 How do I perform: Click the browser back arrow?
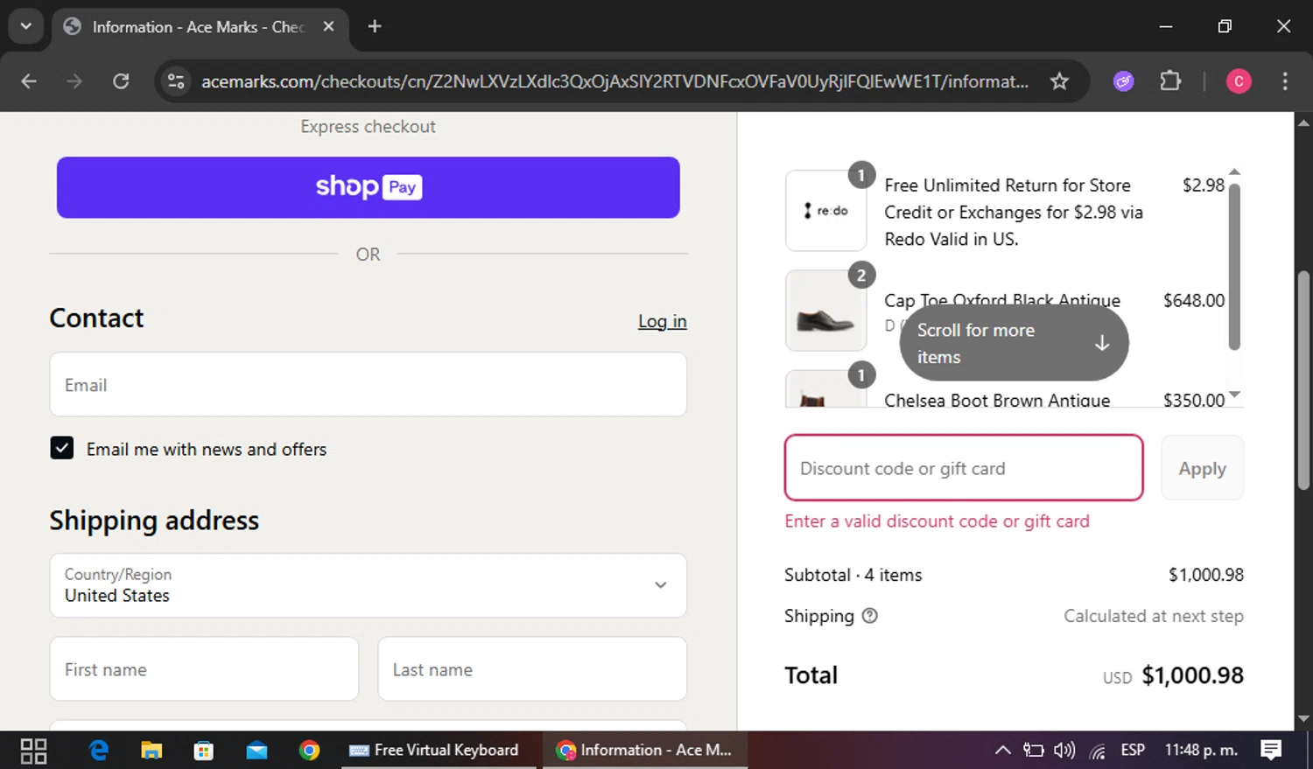tap(29, 81)
